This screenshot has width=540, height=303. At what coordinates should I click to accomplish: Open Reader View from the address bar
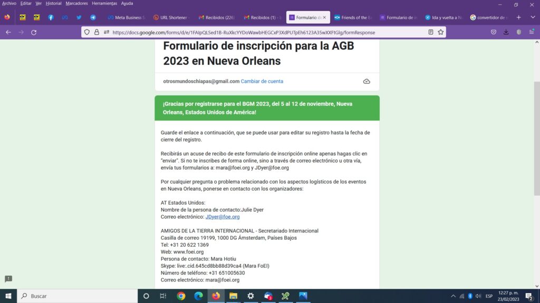431,32
